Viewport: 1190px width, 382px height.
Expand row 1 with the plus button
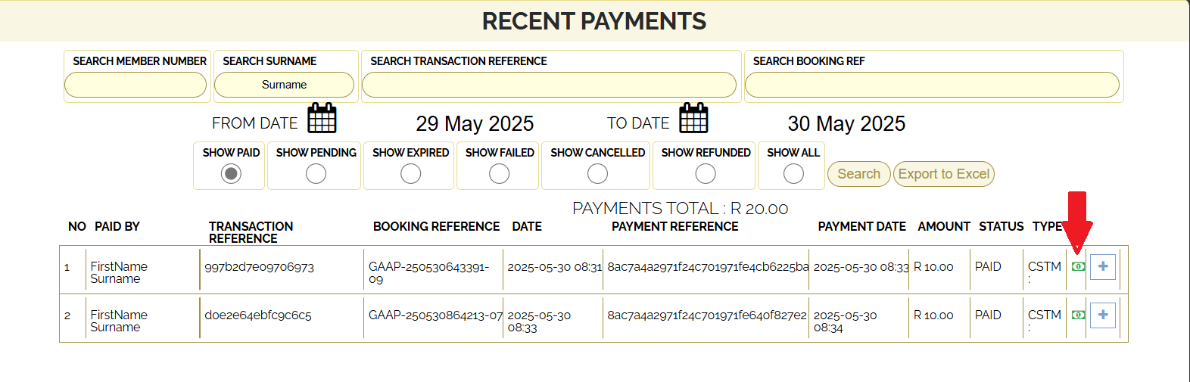pyautogui.click(x=1103, y=266)
